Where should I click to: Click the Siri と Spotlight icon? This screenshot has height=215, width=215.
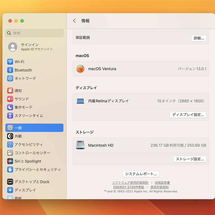10,161
